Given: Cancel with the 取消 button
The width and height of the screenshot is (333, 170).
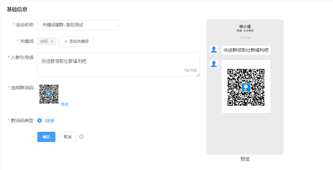Looking at the screenshot, I should pos(68,137).
